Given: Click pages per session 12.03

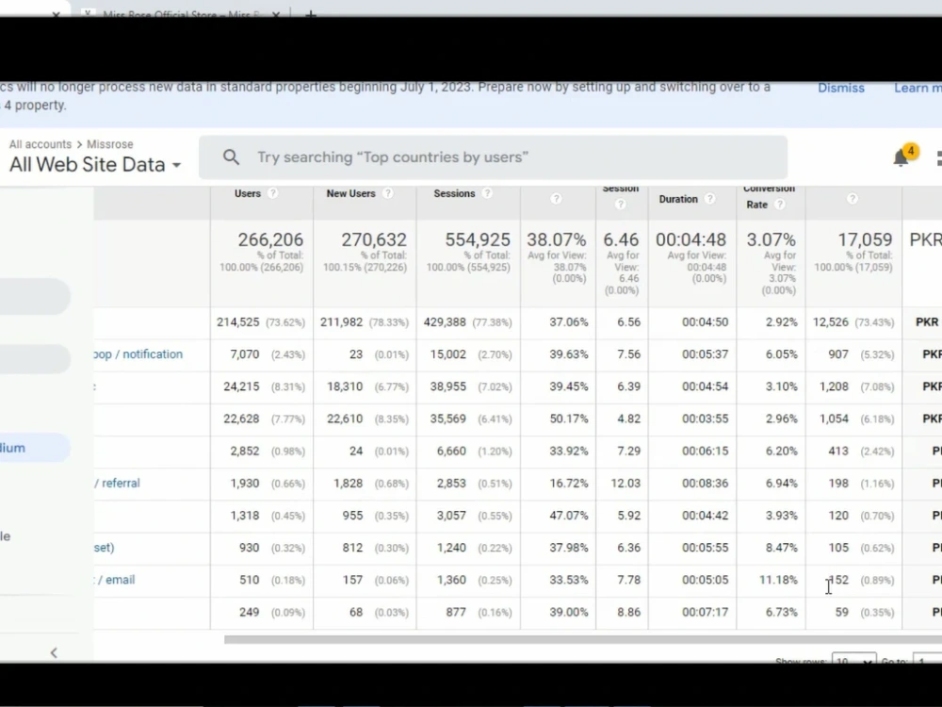Looking at the screenshot, I should 625,483.
